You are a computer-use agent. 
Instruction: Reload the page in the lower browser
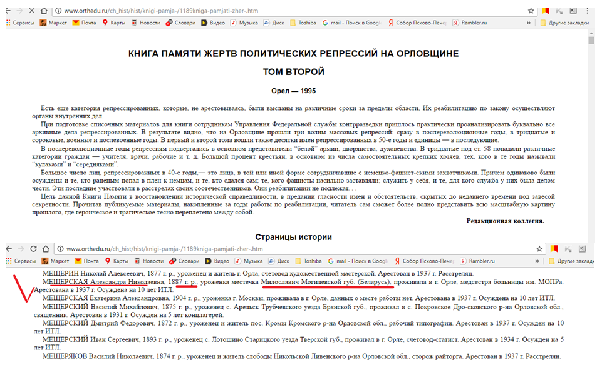pyautogui.click(x=33, y=249)
